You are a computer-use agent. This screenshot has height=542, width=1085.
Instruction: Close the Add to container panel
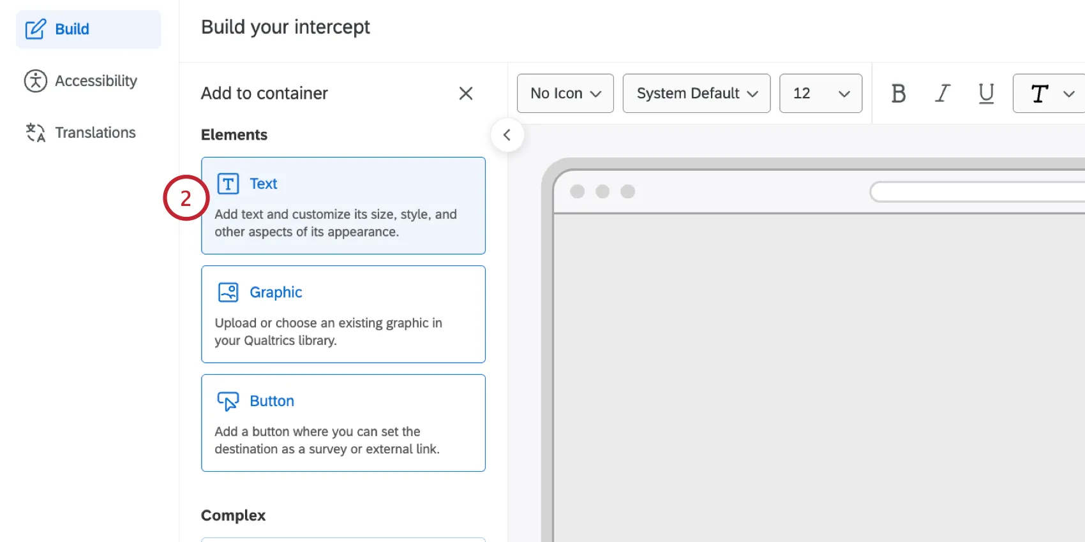pos(466,94)
